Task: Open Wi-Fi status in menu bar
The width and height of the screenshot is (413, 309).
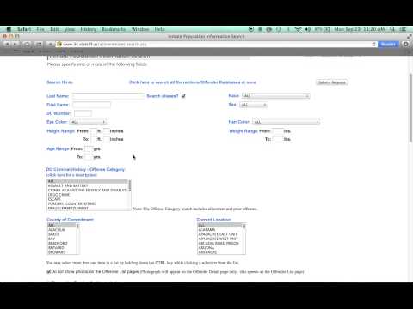Action: (x=299, y=29)
